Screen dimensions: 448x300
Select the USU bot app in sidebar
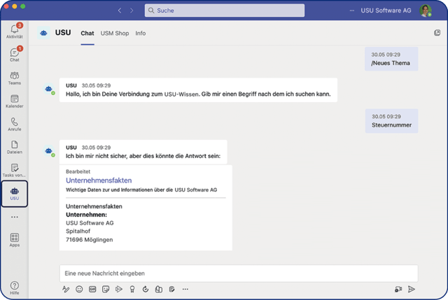click(x=14, y=194)
